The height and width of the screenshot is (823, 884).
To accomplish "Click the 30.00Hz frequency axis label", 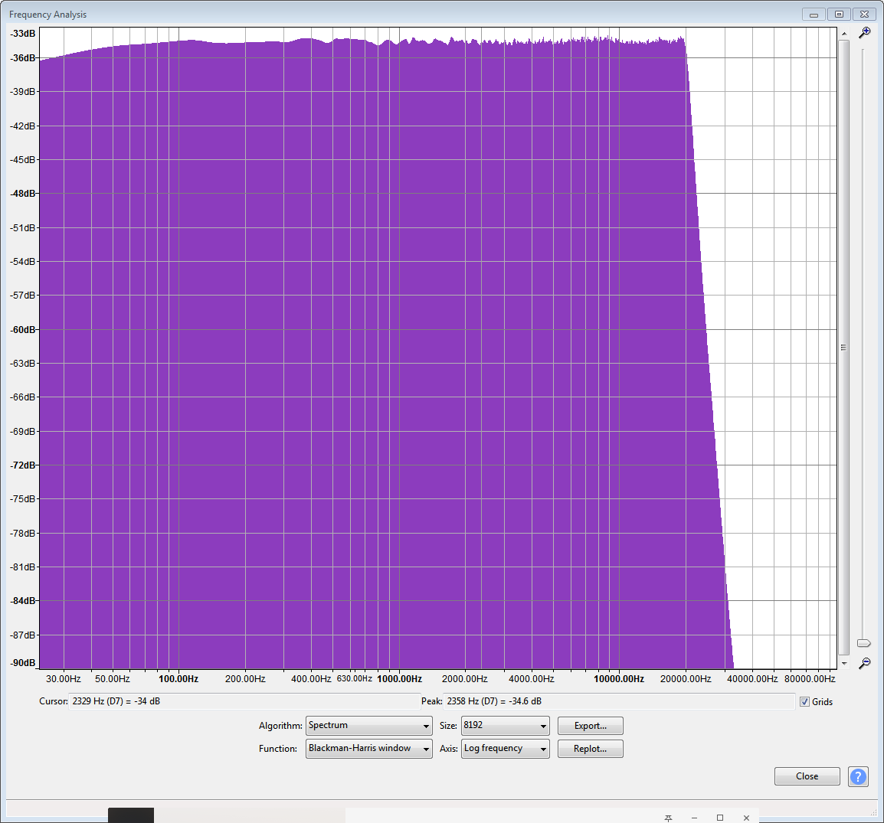I will click(63, 679).
